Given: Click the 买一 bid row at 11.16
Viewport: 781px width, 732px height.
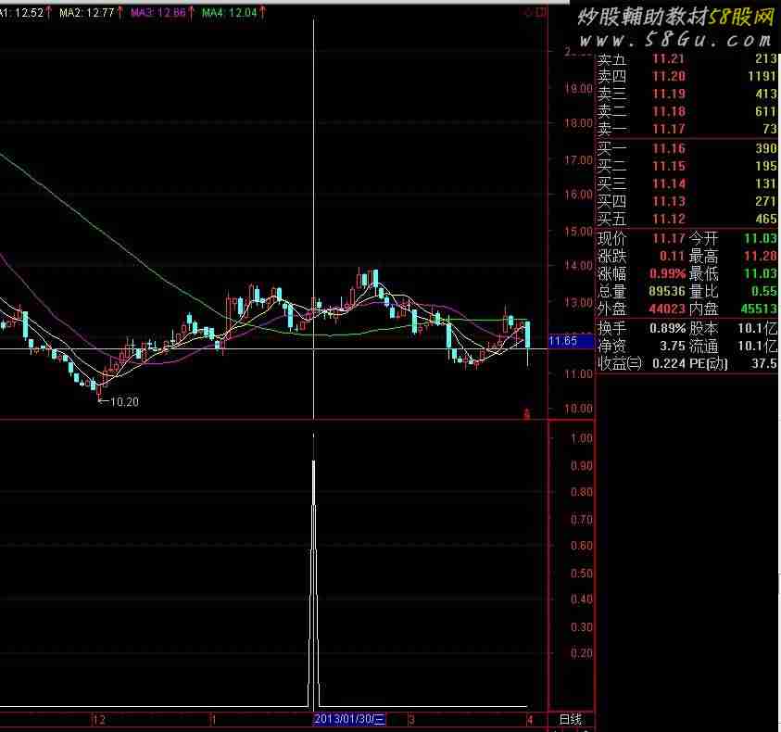Looking at the screenshot, I should pyautogui.click(x=687, y=148).
